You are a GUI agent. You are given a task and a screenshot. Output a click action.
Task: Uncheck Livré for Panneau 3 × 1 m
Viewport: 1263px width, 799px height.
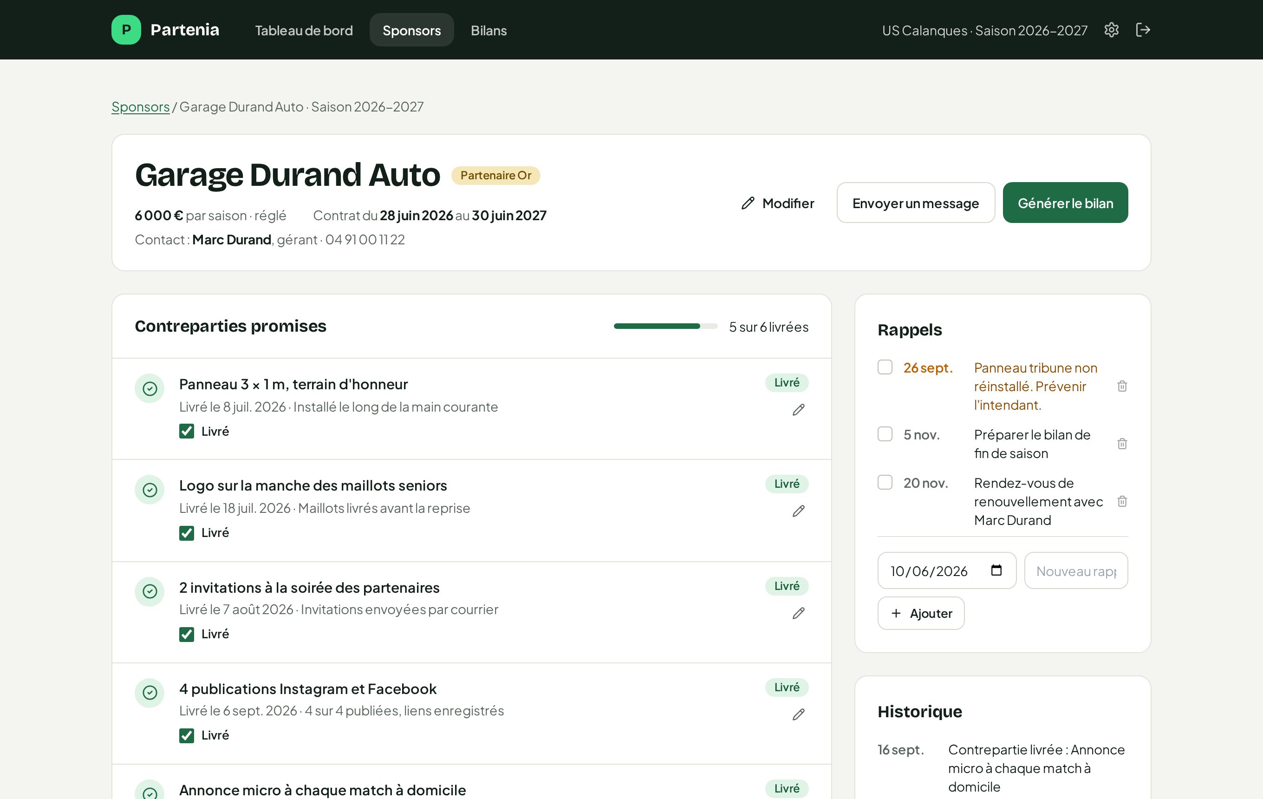186,431
